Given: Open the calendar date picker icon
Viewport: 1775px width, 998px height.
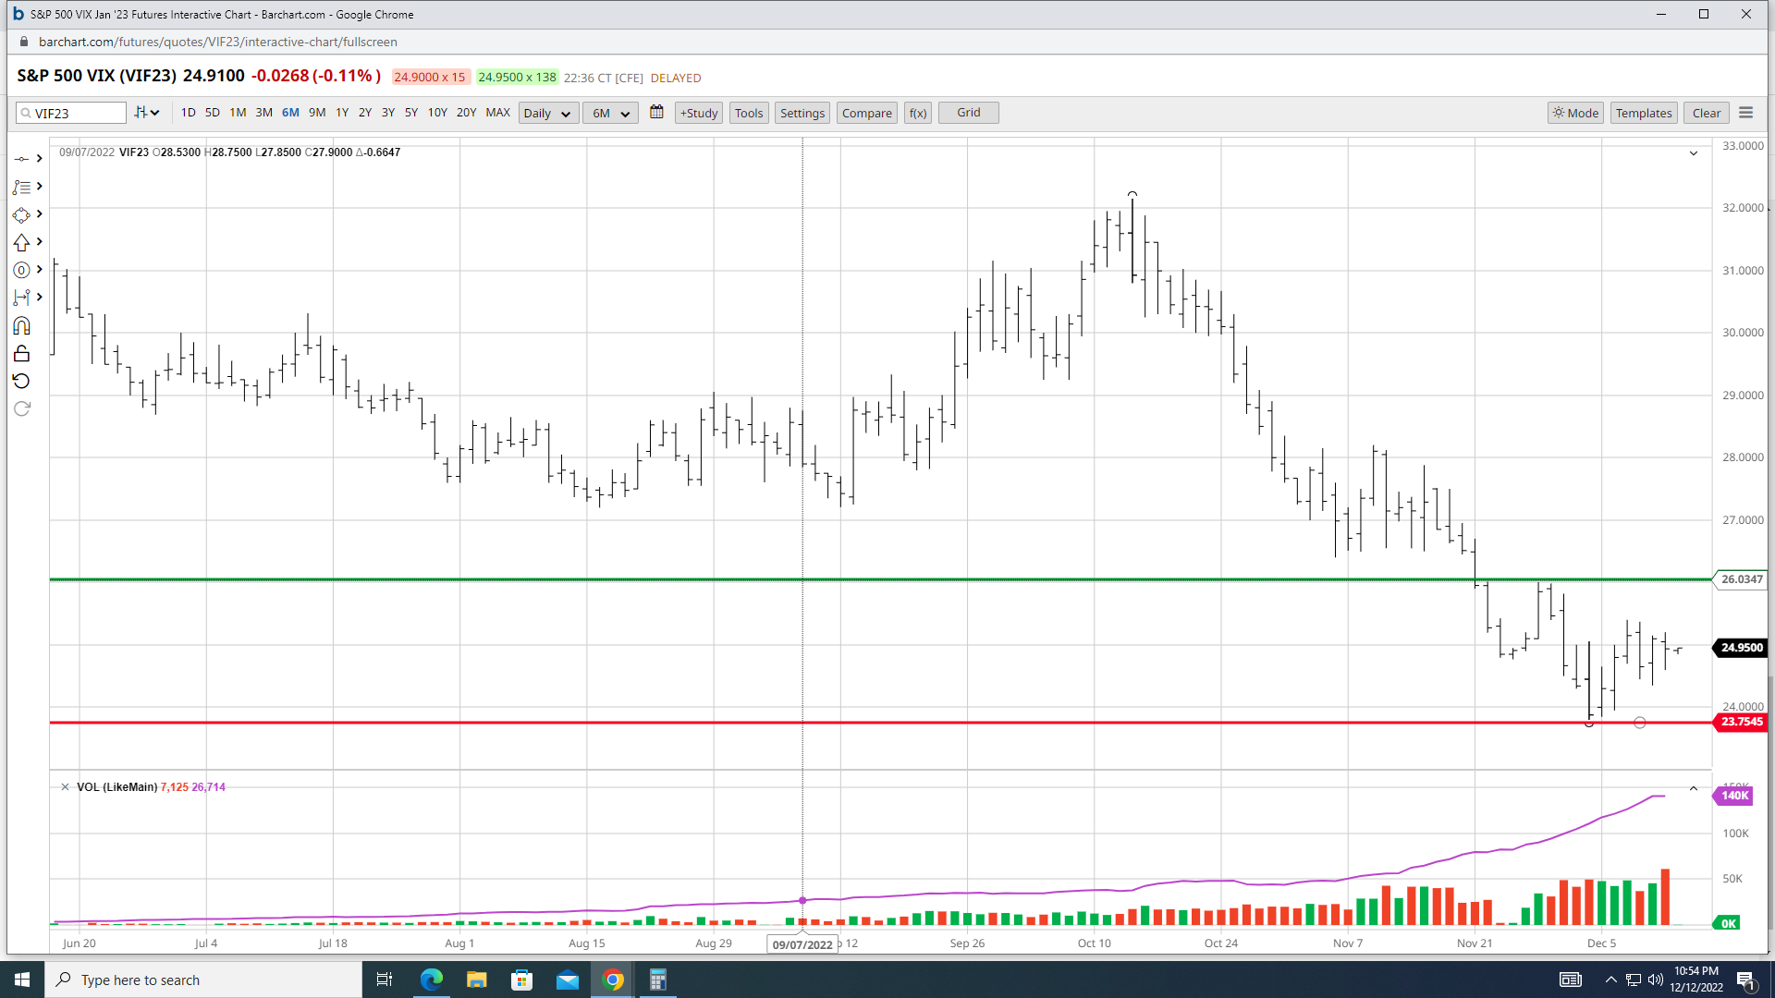Looking at the screenshot, I should click(656, 112).
